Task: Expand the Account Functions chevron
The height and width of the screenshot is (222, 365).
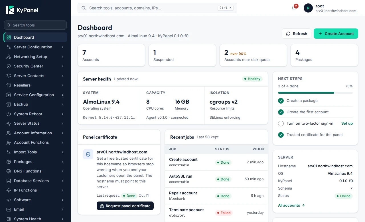Action: 62,142
